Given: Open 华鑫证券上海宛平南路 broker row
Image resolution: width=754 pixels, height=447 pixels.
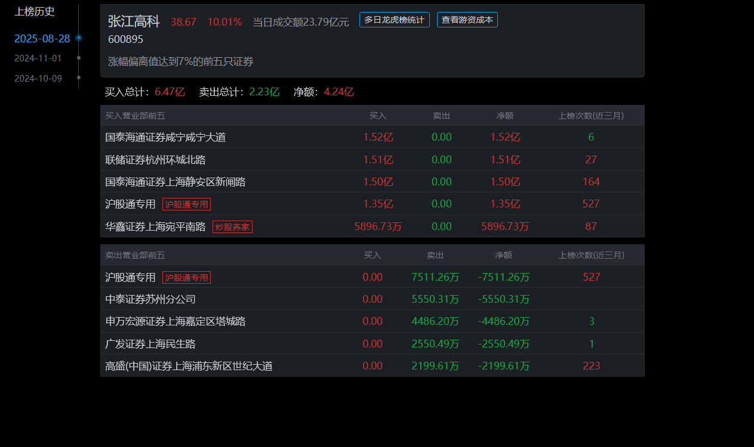Looking at the screenshot, I should coord(373,226).
